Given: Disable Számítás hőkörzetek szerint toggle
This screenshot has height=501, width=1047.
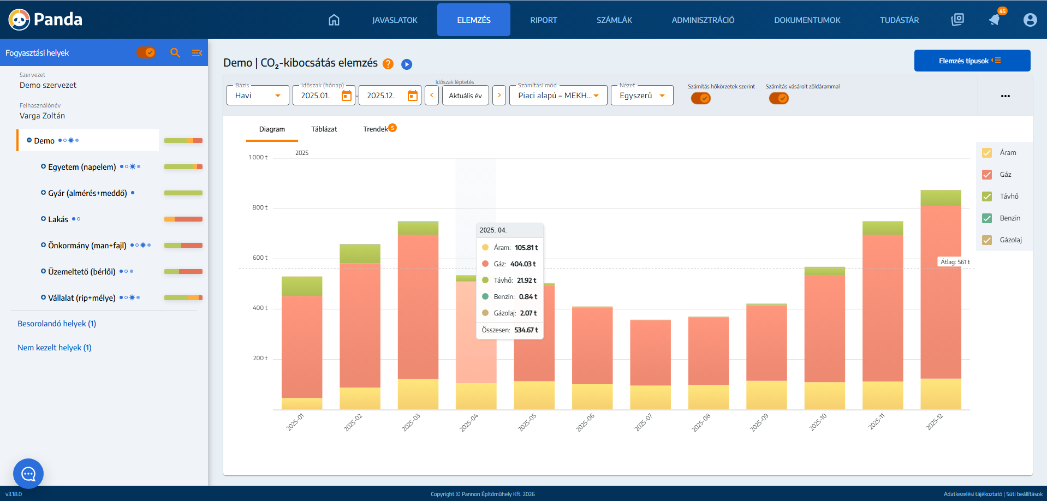Looking at the screenshot, I should click(x=701, y=98).
